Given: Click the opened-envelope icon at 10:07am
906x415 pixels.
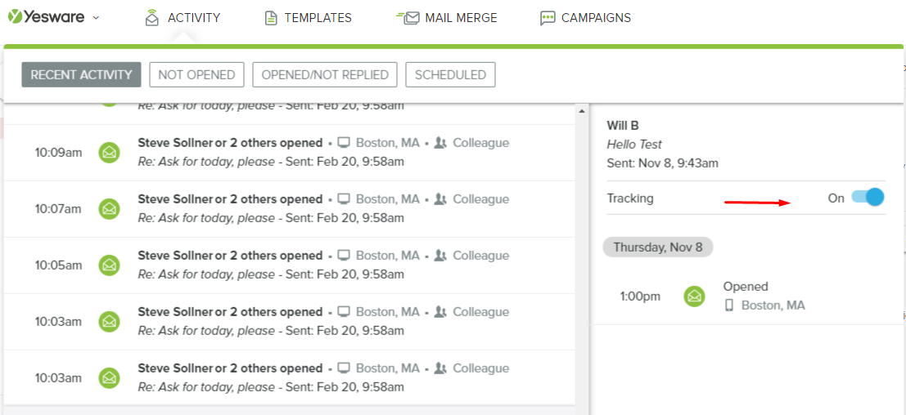Looking at the screenshot, I should (x=109, y=208).
